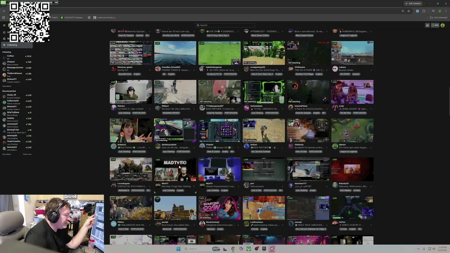This screenshot has height=253, width=450.
Task: Select Following in the Kick sidebar
Action: click(x=16, y=45)
